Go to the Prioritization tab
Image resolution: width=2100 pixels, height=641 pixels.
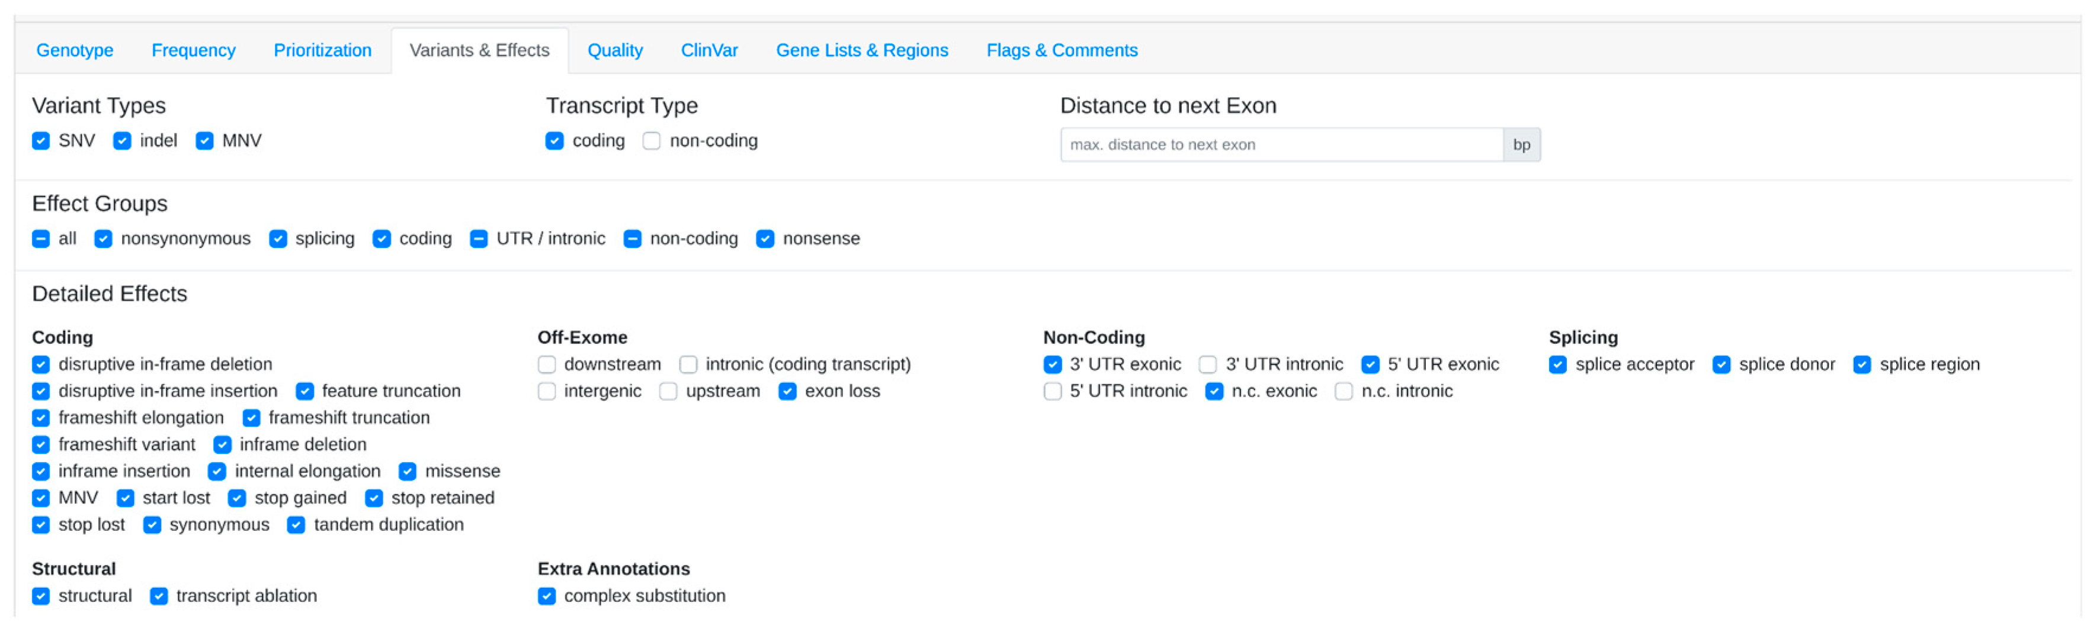point(322,50)
